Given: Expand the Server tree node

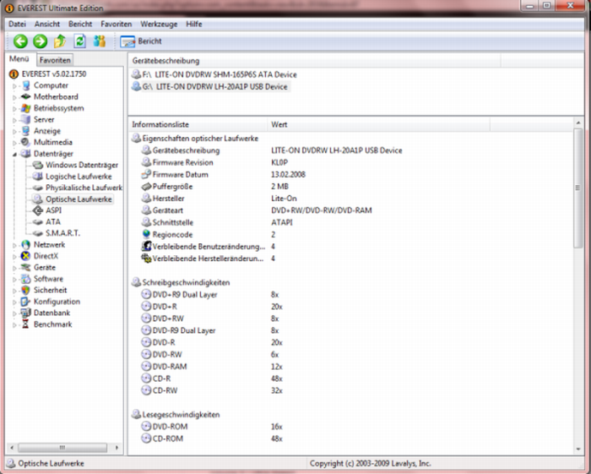Looking at the screenshot, I should click(14, 120).
